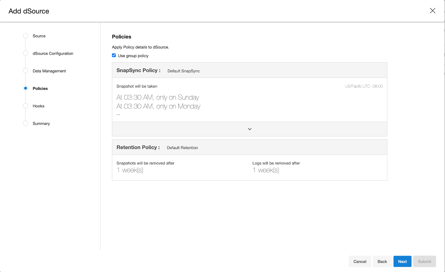Click the dSource Configuration step circle

click(x=26, y=53)
